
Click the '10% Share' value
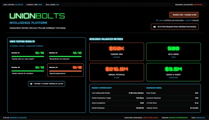(x=140, y=98)
